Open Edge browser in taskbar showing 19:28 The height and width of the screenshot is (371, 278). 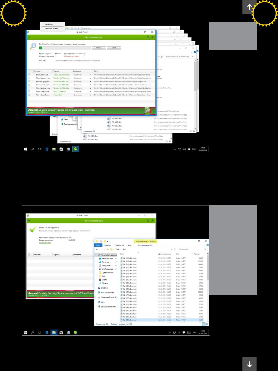[x=47, y=149]
